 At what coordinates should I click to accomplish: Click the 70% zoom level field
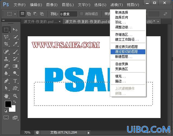27,132
